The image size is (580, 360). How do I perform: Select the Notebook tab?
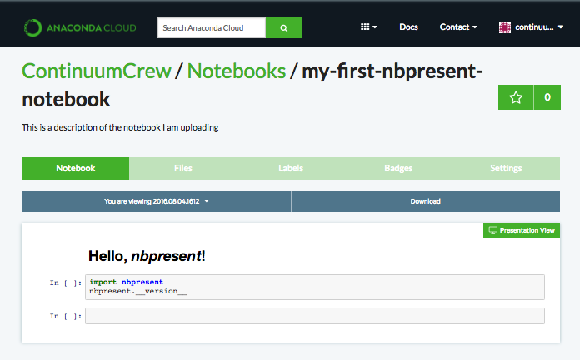pos(76,169)
